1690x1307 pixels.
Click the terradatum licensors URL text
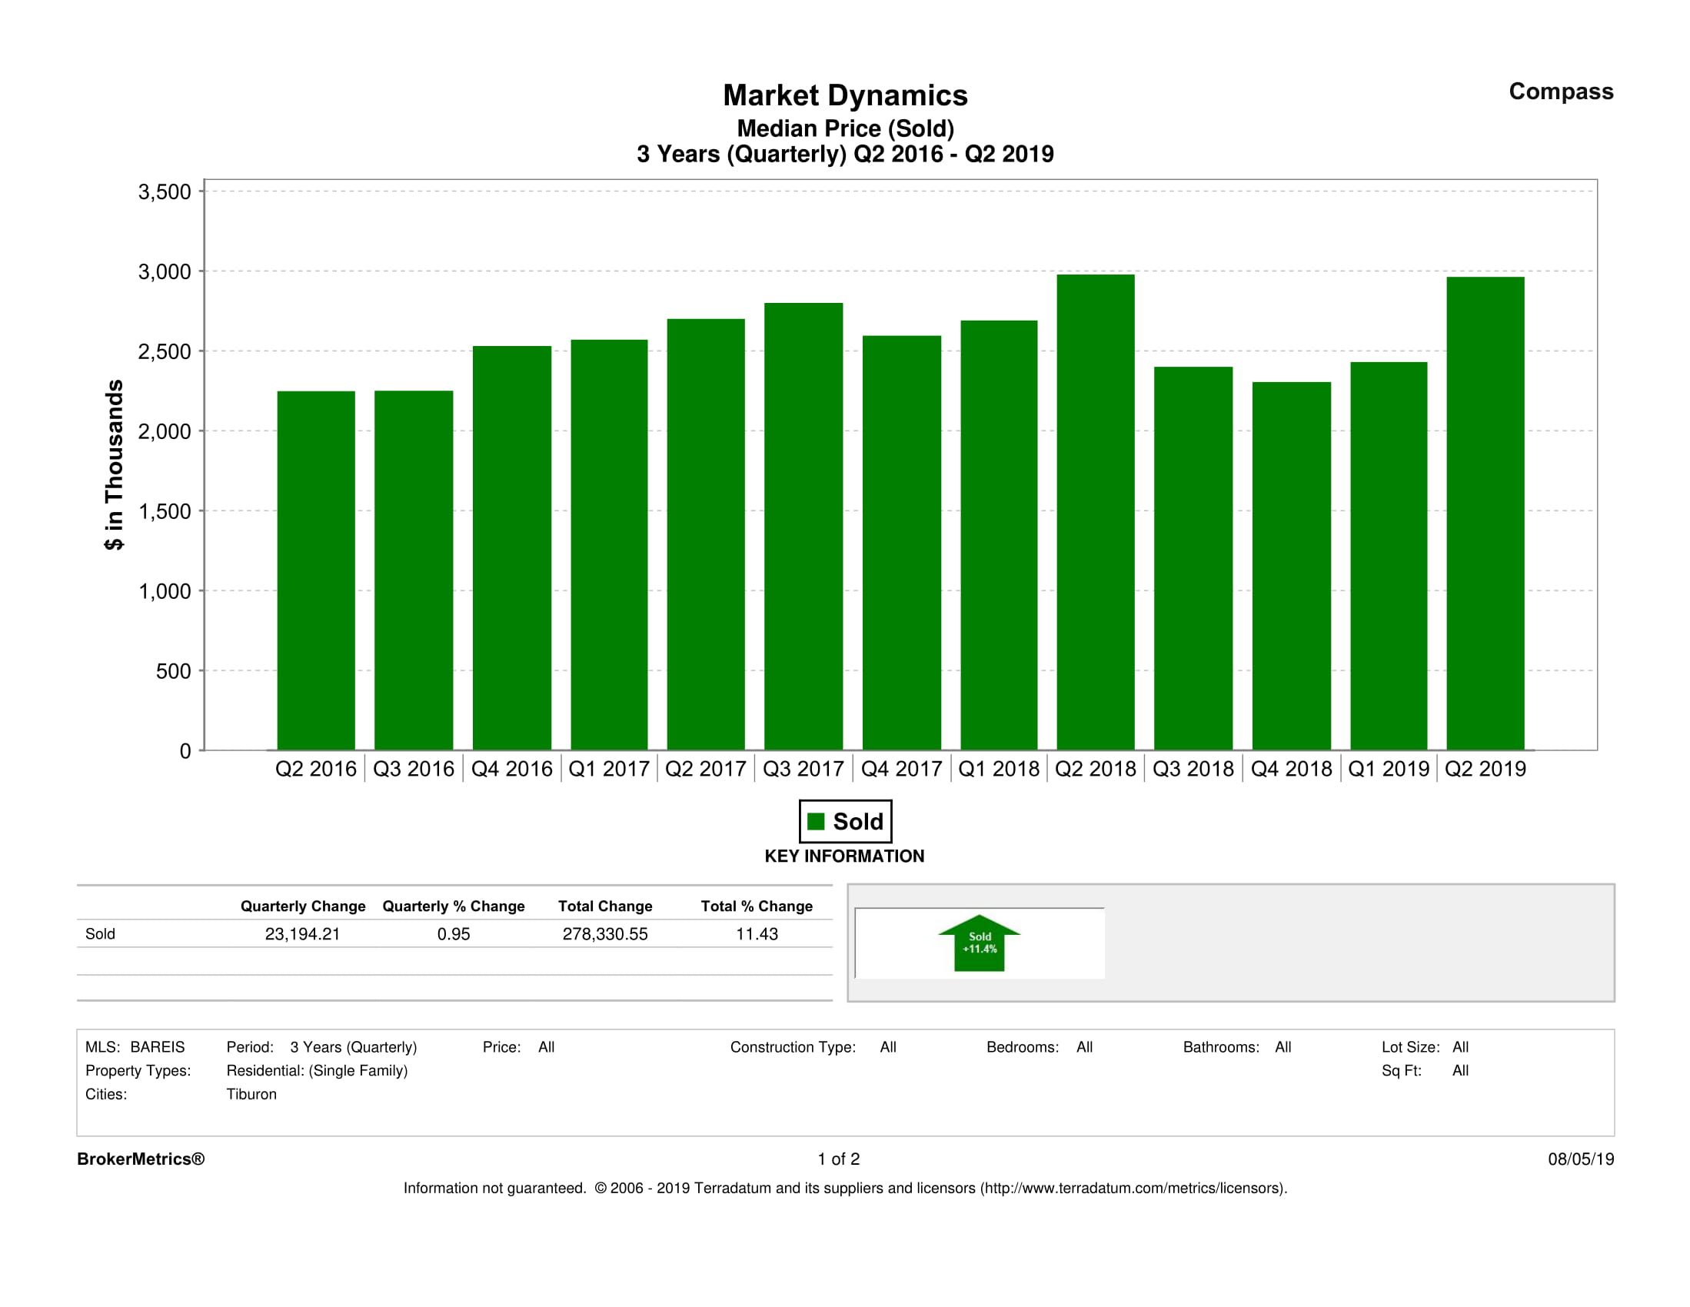pyautogui.click(x=1133, y=1188)
